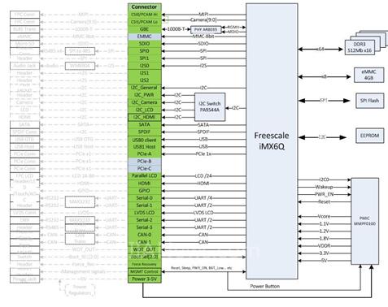Select the GBE connector row
The height and width of the screenshot is (307, 388).
click(x=145, y=29)
